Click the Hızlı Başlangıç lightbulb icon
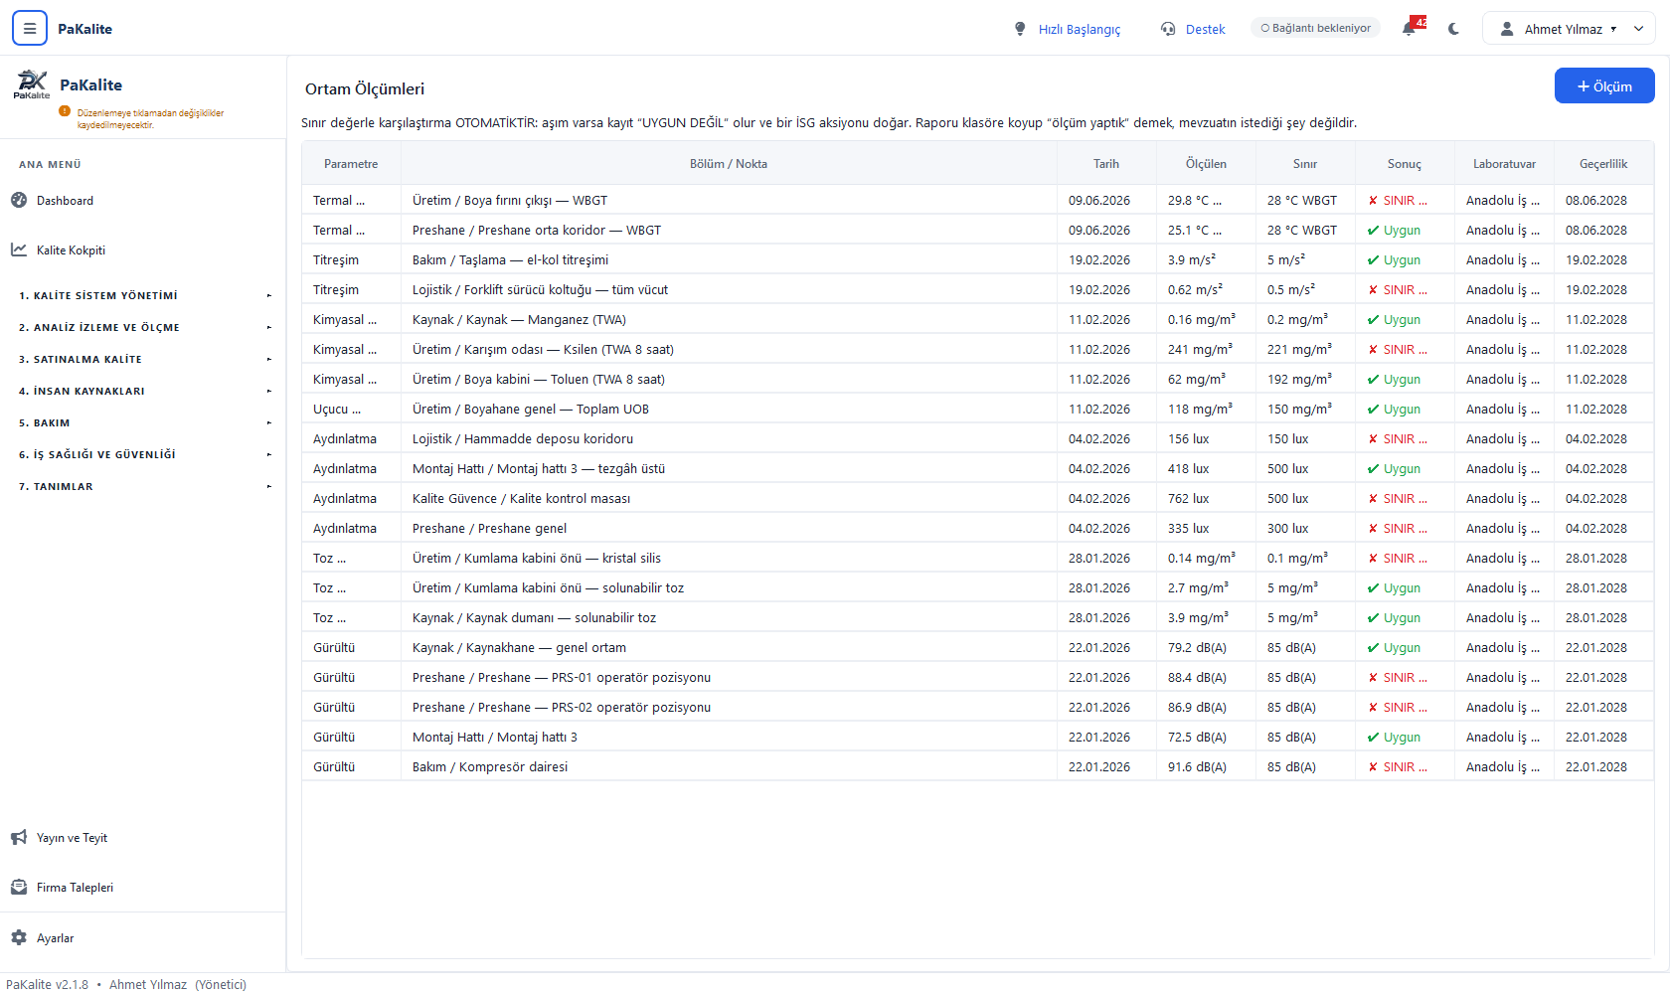The image size is (1670, 994). click(x=1020, y=29)
